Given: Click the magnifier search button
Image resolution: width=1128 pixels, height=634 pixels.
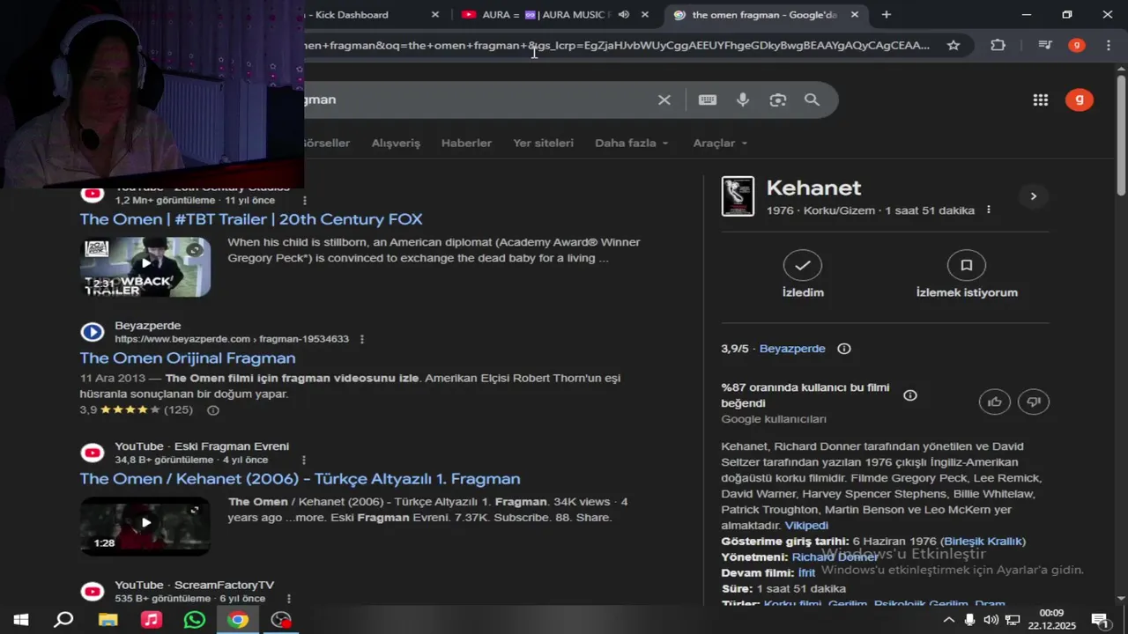Looking at the screenshot, I should point(812,100).
